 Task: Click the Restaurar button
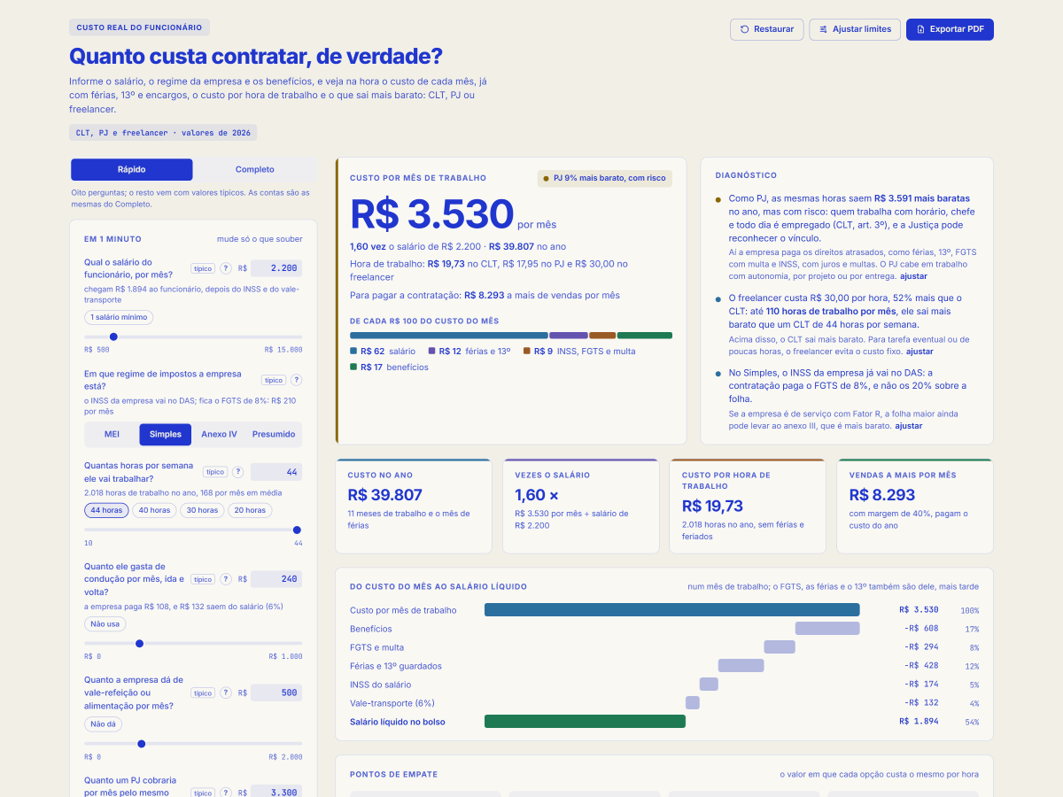pyautogui.click(x=767, y=29)
